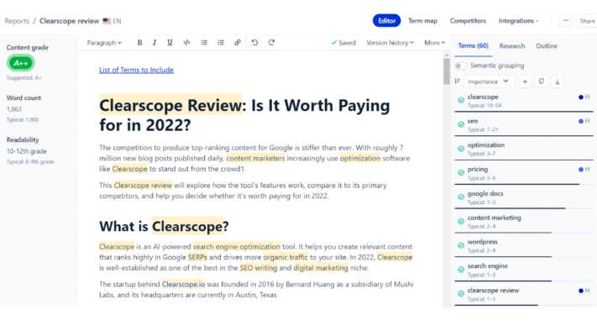Select the optimization term row

click(x=523, y=149)
